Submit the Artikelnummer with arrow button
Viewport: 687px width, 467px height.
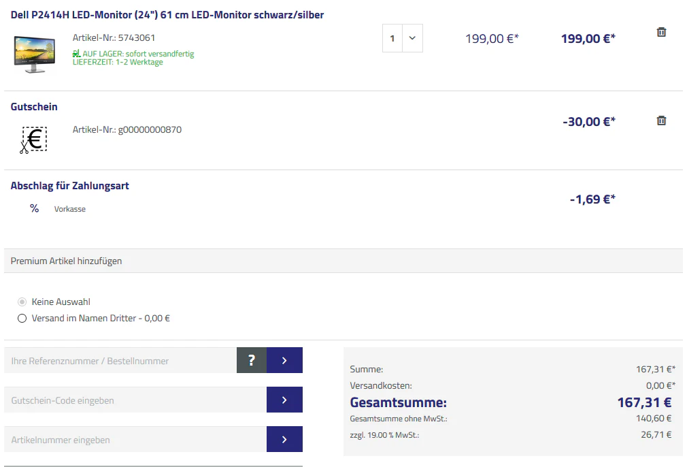tap(284, 439)
